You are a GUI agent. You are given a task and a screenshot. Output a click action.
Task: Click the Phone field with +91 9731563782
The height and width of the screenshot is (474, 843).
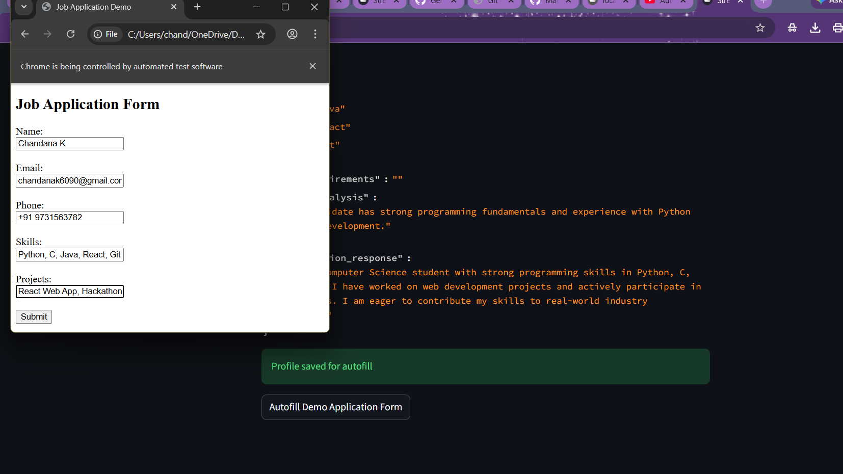point(70,218)
